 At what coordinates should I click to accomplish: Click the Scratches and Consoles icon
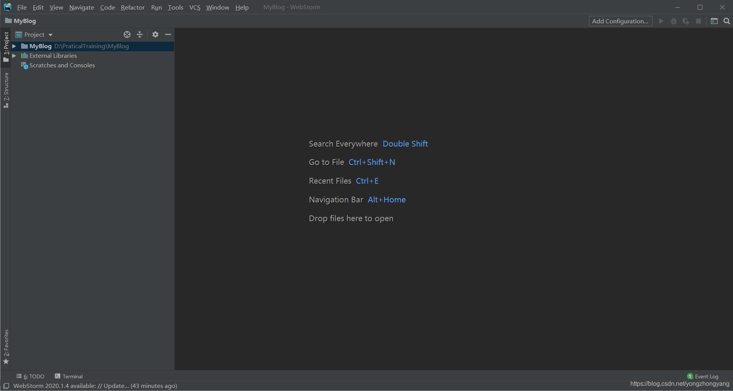pos(24,65)
